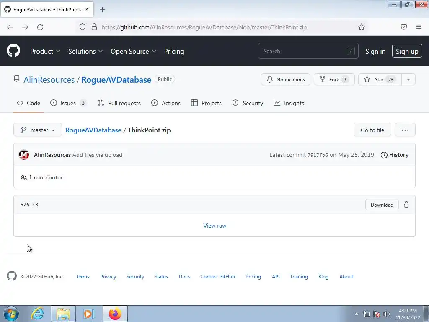Viewport: 429px width, 322px height.
Task: Click the Add files via upload commit message
Action: 97,155
